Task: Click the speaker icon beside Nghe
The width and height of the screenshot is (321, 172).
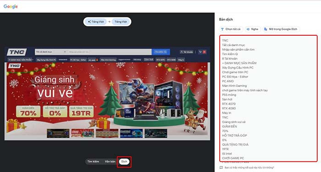Action: coord(248,29)
